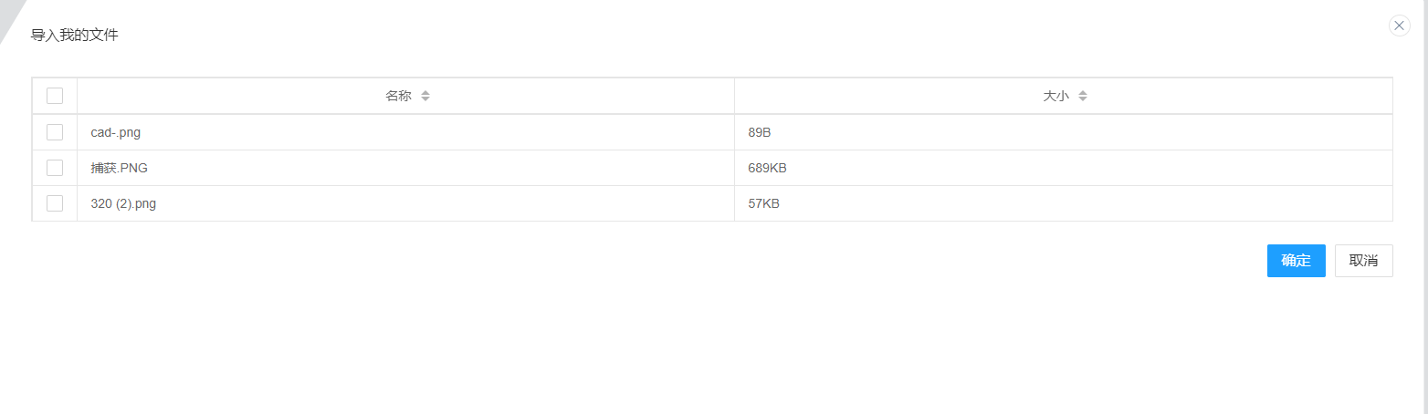Close the 导入我的文件 dialog with X icon
The height and width of the screenshot is (414, 1428).
click(1399, 26)
